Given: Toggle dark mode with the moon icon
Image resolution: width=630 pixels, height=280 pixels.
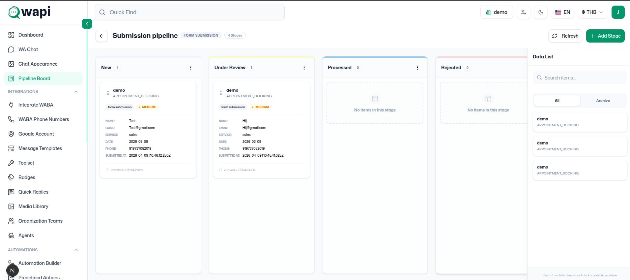Looking at the screenshot, I should (541, 12).
